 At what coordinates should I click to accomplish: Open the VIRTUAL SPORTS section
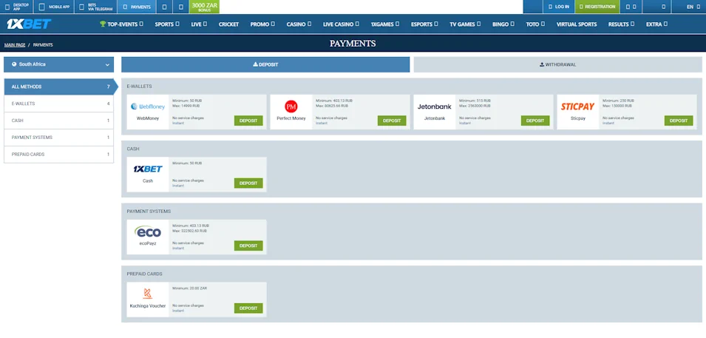577,24
